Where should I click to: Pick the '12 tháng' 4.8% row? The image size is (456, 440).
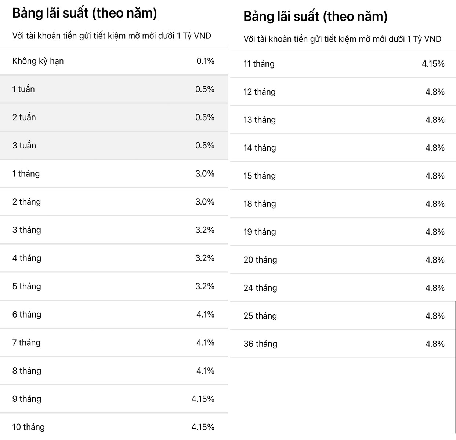tap(343, 92)
